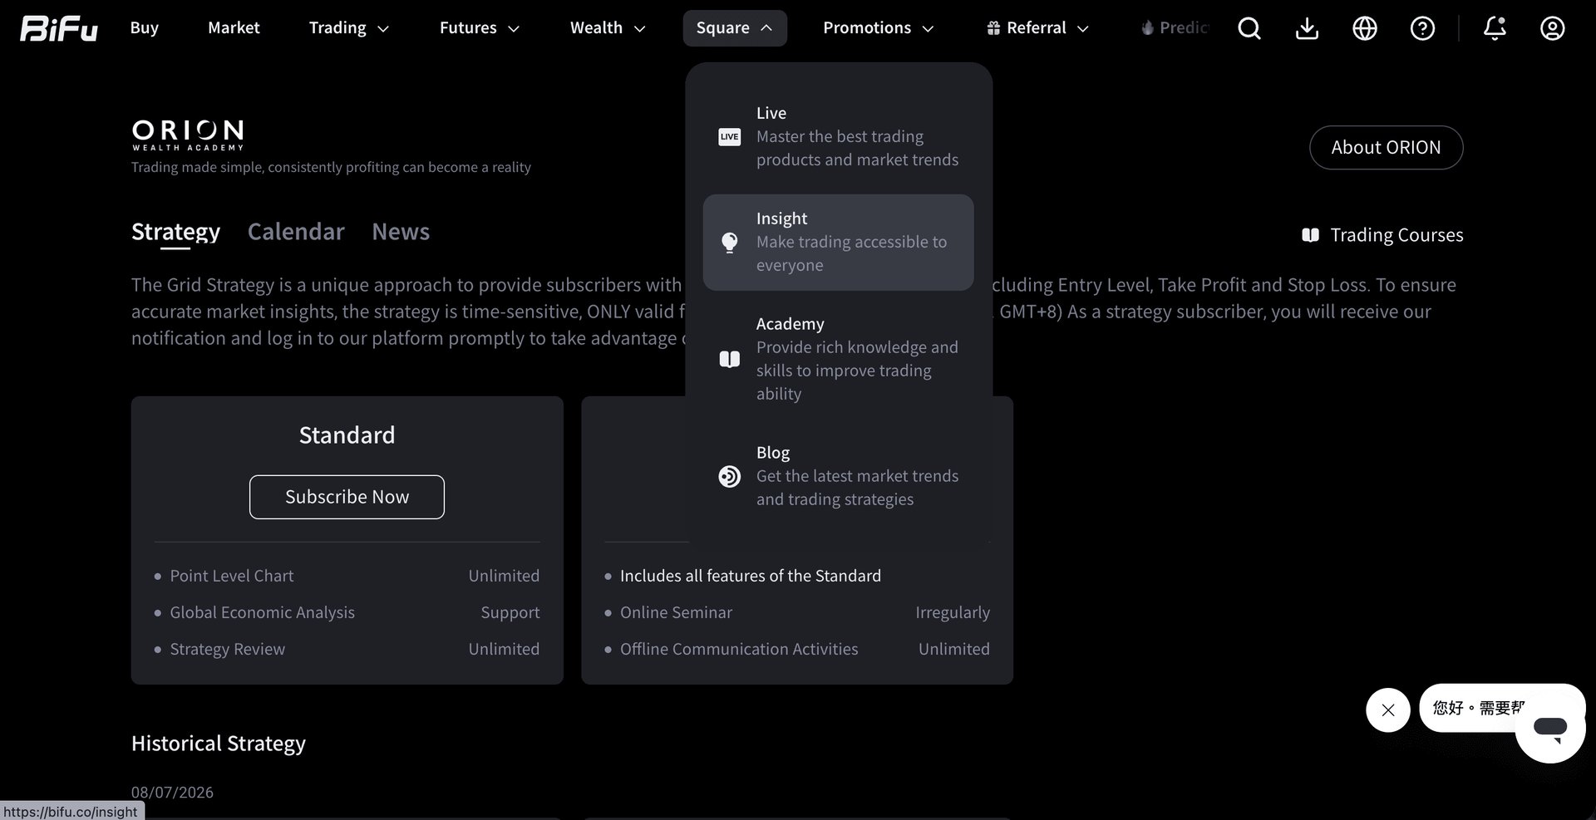Screen dimensions: 1596x820
Task: Click the About ORION button
Action: pyautogui.click(x=1386, y=148)
